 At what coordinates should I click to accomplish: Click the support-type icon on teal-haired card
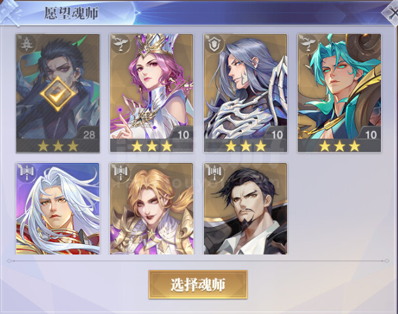click(308, 44)
